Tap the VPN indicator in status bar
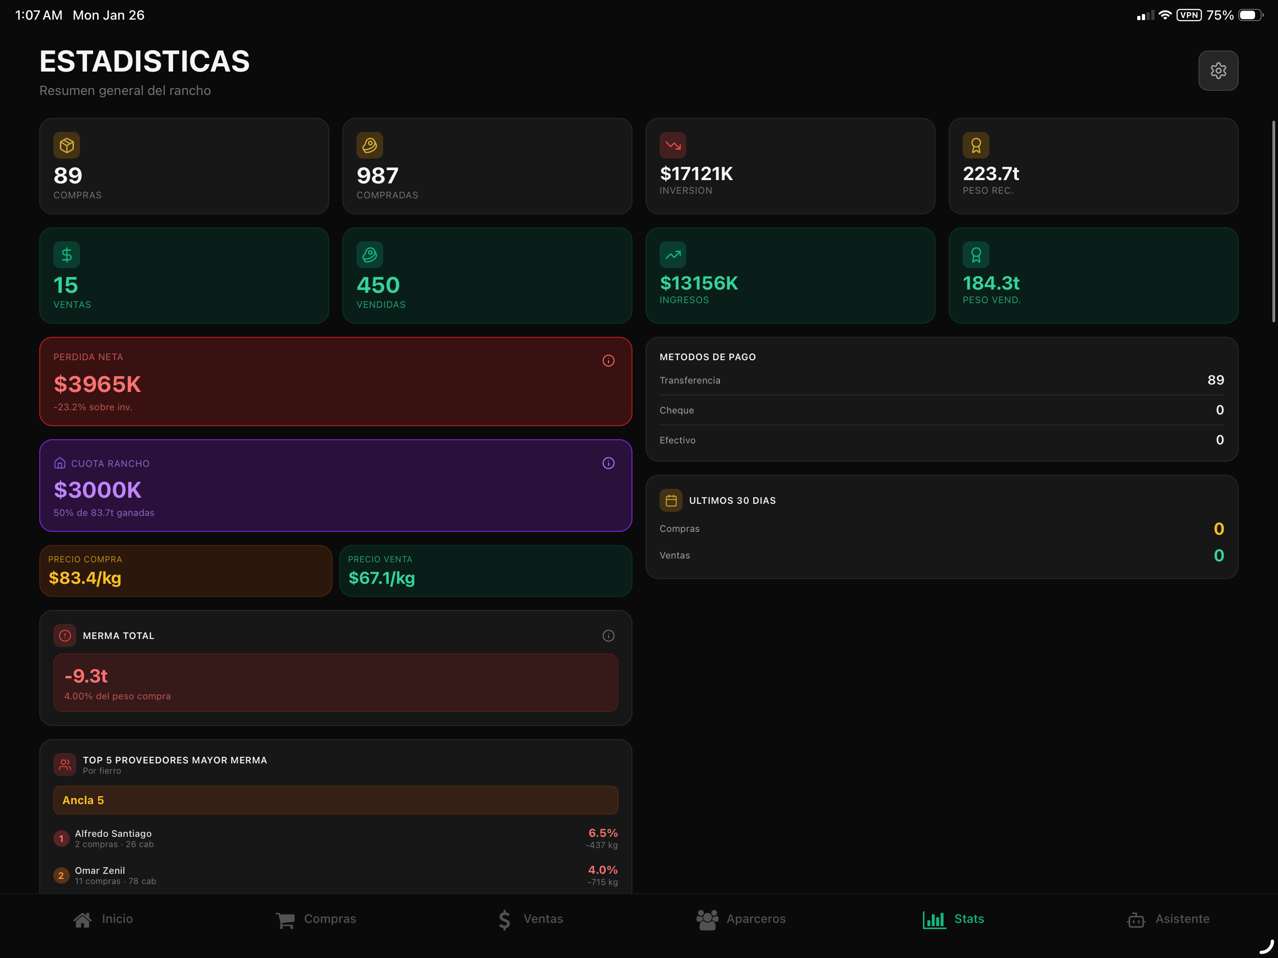 1189,15
